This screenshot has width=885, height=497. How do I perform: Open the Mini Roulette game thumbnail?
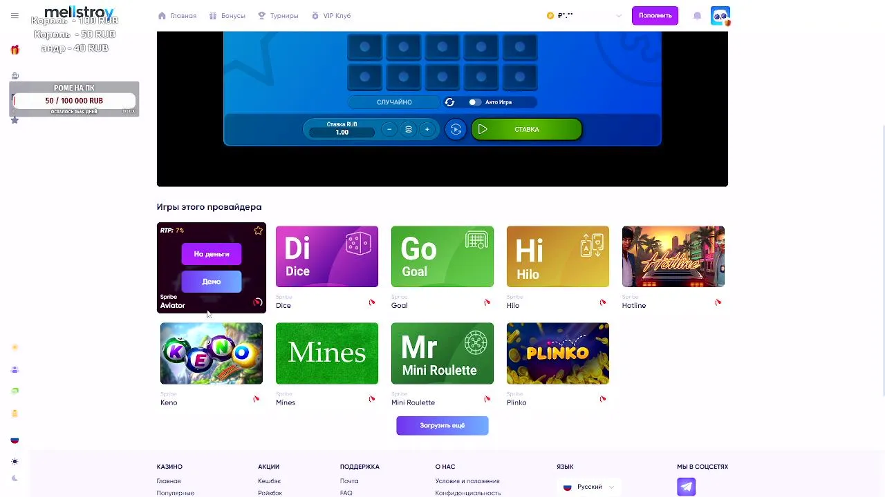pos(442,353)
